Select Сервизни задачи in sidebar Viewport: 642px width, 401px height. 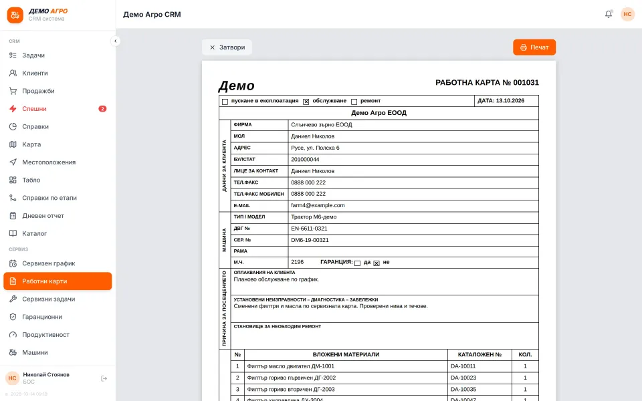click(x=58, y=299)
